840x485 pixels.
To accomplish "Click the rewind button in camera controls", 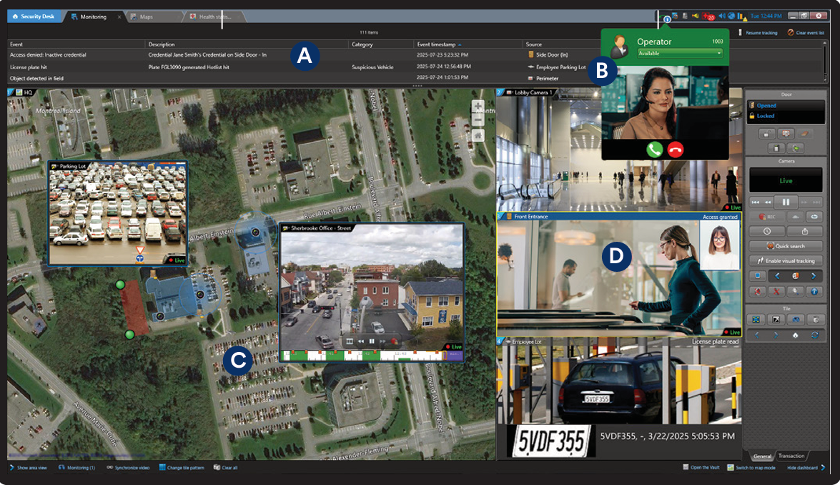I will 768,202.
